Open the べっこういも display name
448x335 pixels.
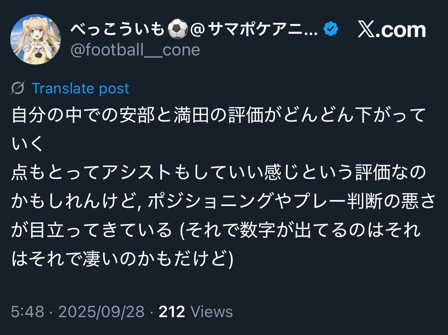pyautogui.click(x=117, y=30)
